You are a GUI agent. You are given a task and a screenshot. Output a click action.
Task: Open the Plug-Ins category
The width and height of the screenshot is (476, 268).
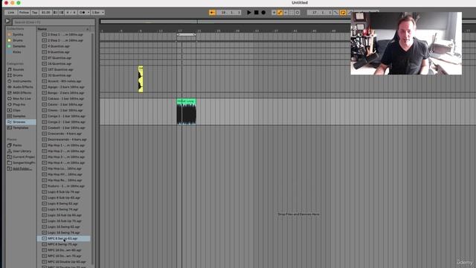[19, 104]
